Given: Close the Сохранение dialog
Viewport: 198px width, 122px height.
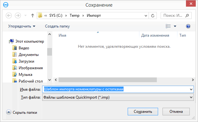Looking at the screenshot, I should click(191, 4).
